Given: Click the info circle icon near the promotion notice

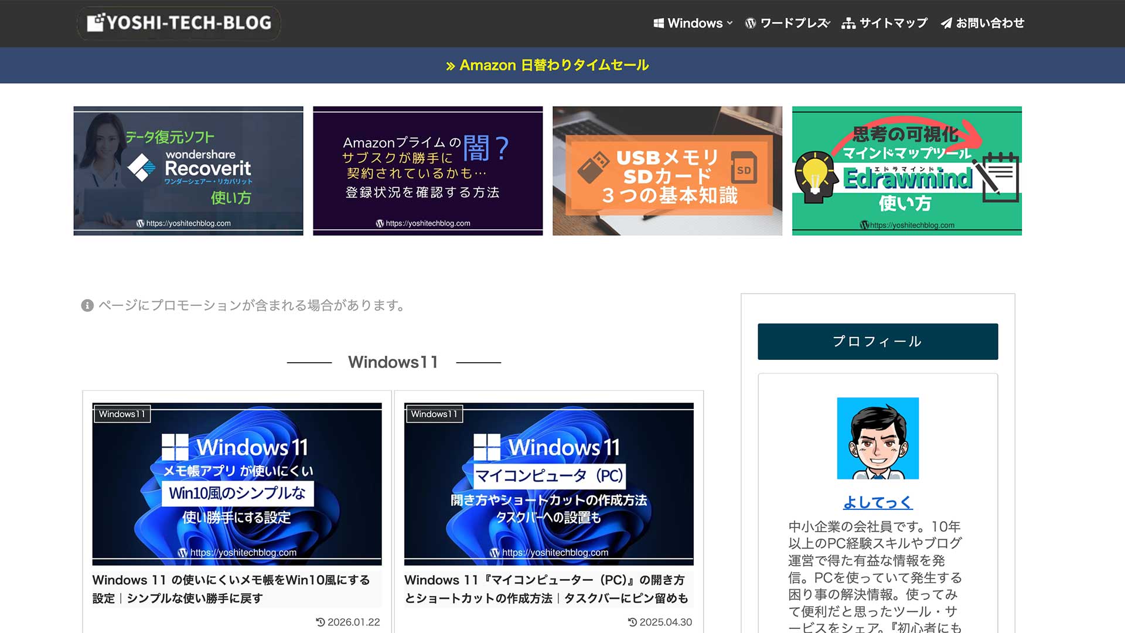Looking at the screenshot, I should [86, 305].
